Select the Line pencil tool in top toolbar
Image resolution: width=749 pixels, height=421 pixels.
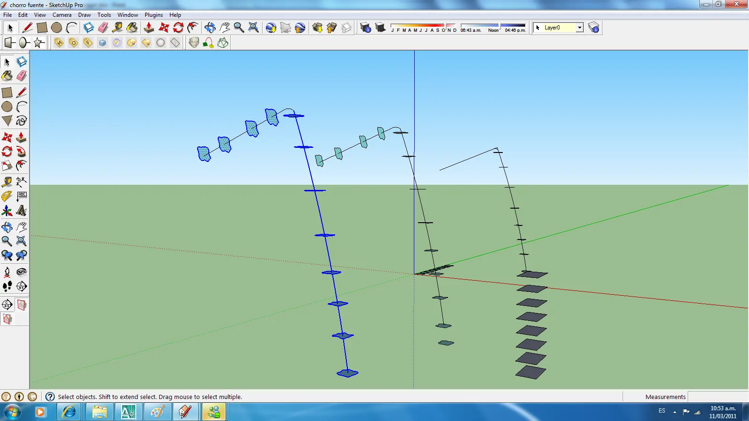coord(27,28)
